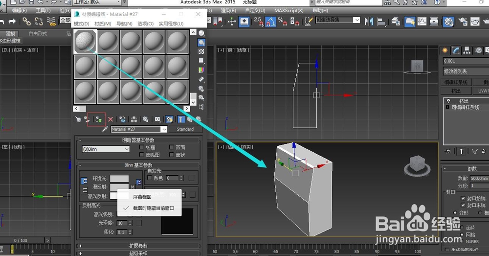489x256 pixels.
Task: Select 网格 (Mesh) output radio button
Action: pos(462,234)
